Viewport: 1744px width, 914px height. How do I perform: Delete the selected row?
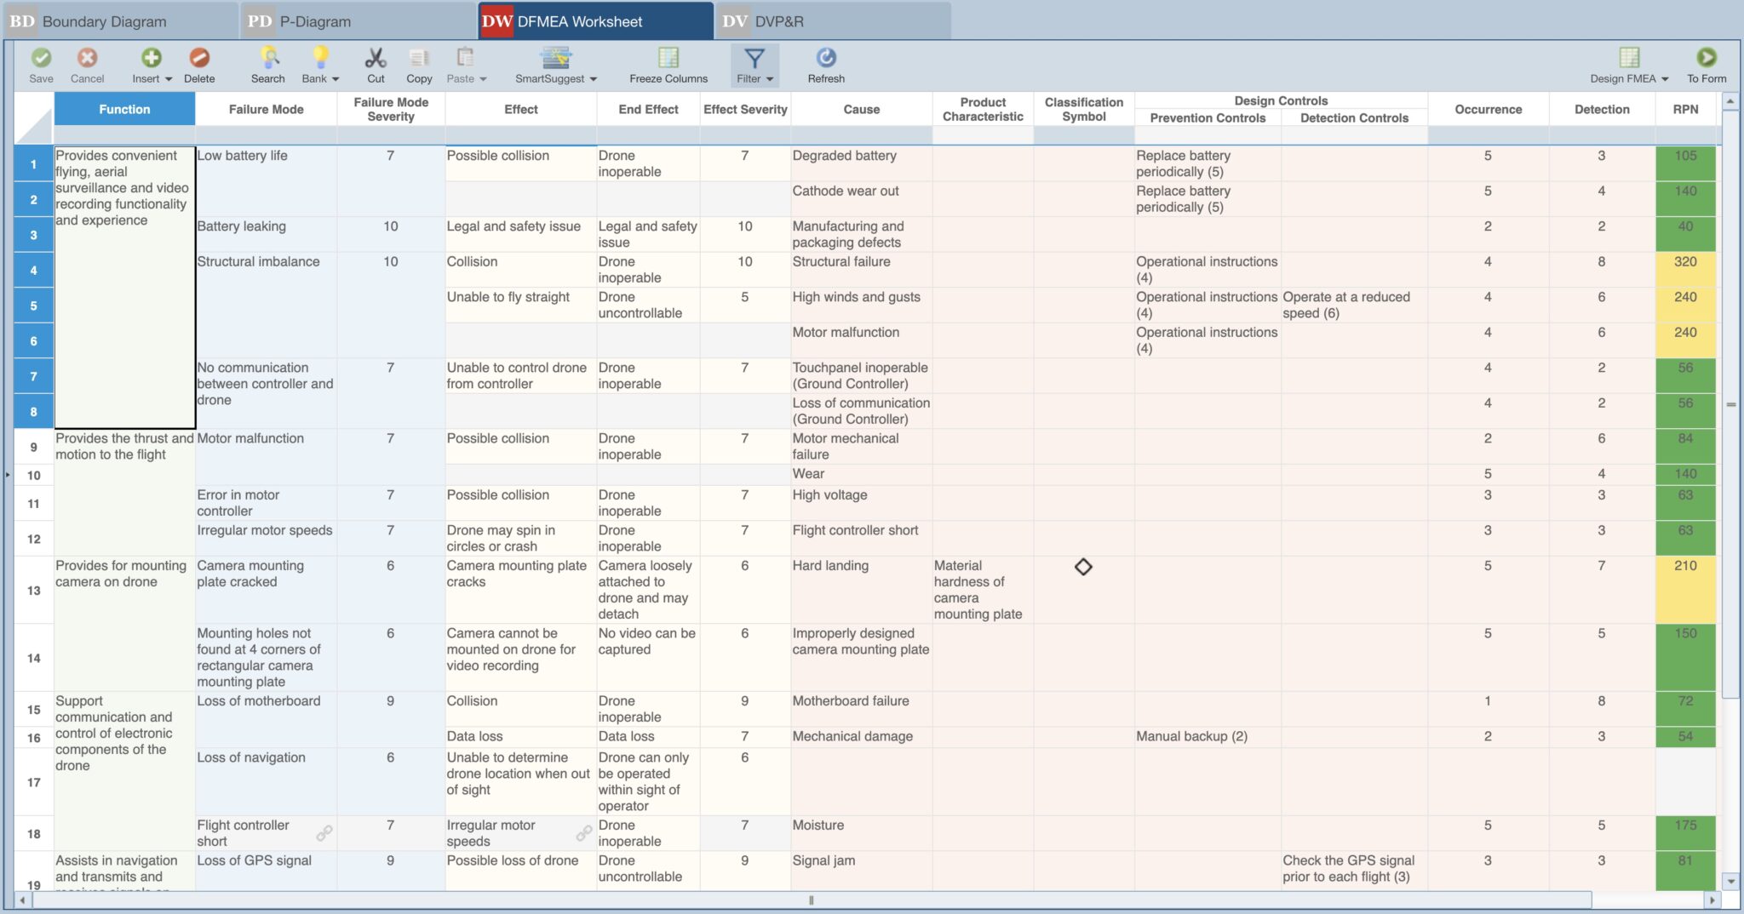pos(201,65)
